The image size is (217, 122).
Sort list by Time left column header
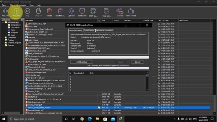coord(133,20)
